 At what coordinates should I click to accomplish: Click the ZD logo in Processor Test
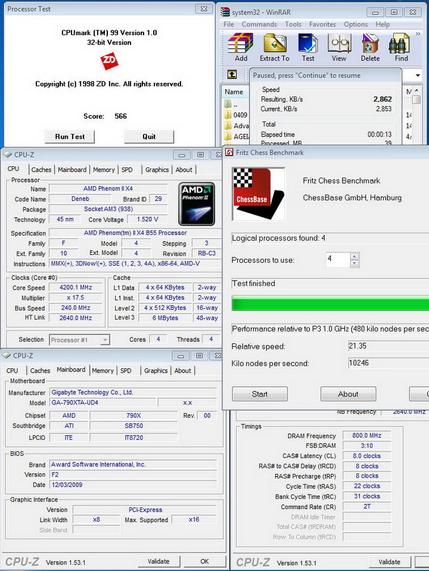pos(109,61)
